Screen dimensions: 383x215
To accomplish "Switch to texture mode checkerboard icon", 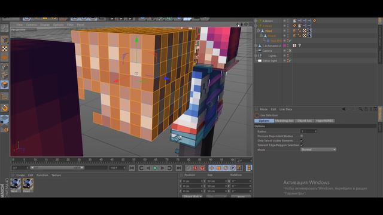I will coord(5,49).
